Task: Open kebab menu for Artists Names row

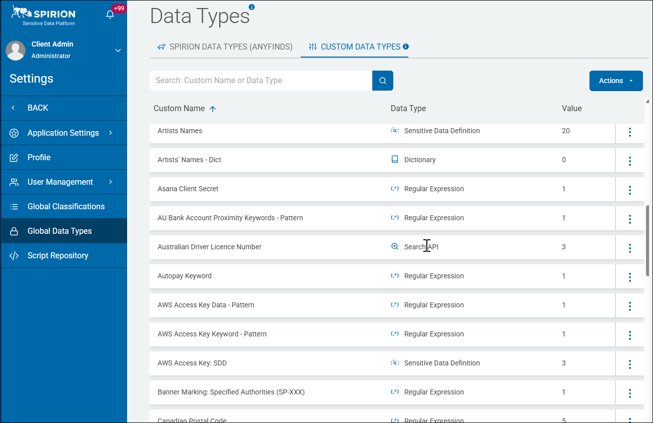Action: point(629,132)
